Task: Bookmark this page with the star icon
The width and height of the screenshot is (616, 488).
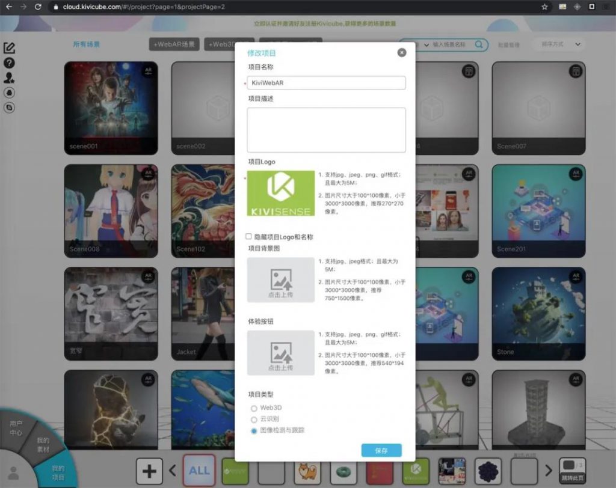Action: 544,7
